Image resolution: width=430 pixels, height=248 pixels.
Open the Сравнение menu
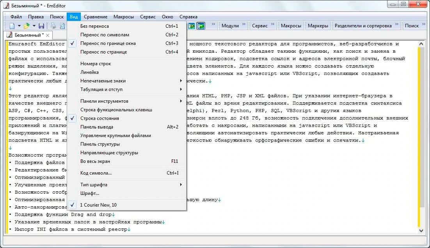pyautogui.click(x=96, y=17)
